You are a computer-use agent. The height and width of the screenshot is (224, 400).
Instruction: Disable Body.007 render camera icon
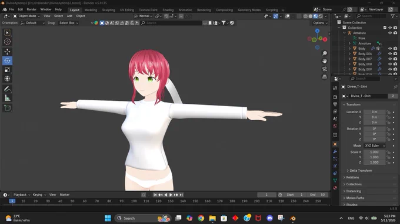coord(395,59)
